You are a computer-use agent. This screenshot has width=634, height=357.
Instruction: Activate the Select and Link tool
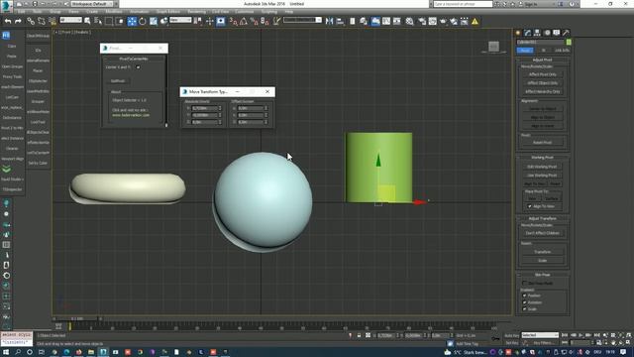(31, 21)
